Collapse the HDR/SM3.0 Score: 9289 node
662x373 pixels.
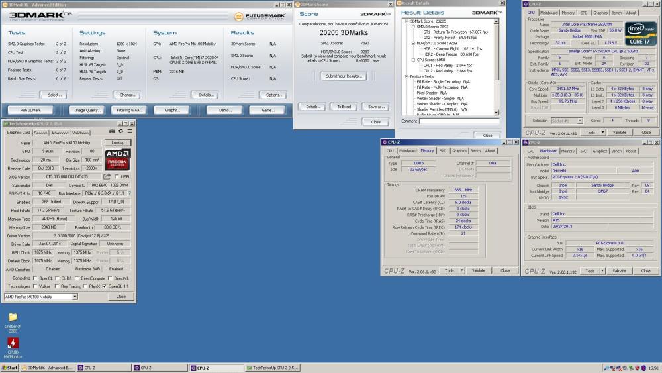click(413, 43)
